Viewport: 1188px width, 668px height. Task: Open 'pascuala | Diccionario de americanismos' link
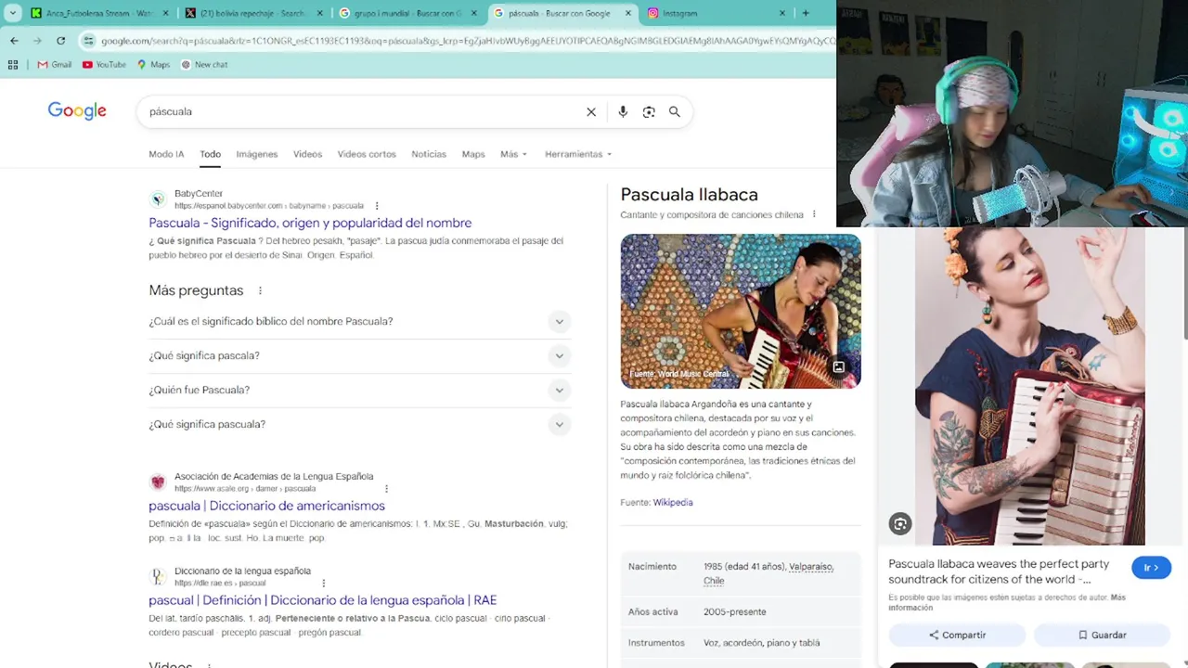point(266,506)
